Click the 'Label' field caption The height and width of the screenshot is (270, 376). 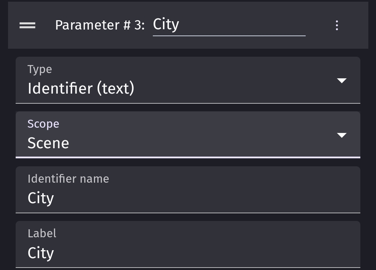42,233
